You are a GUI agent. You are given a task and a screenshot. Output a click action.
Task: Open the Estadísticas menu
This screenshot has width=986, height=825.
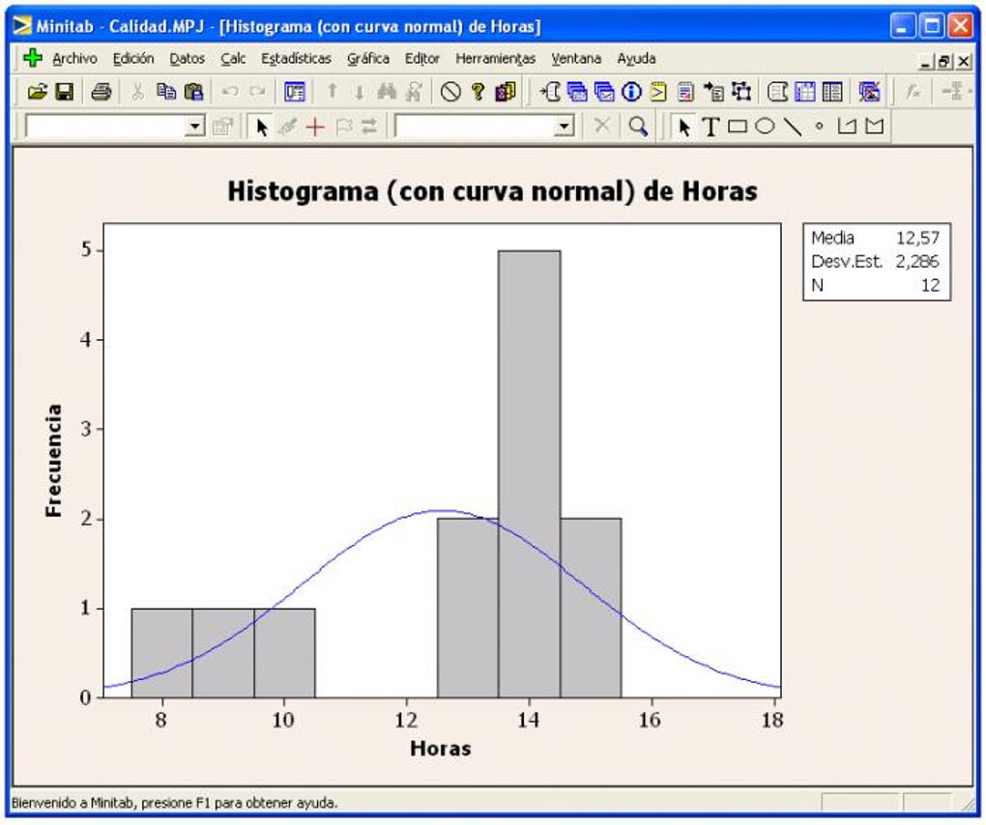pos(296,58)
